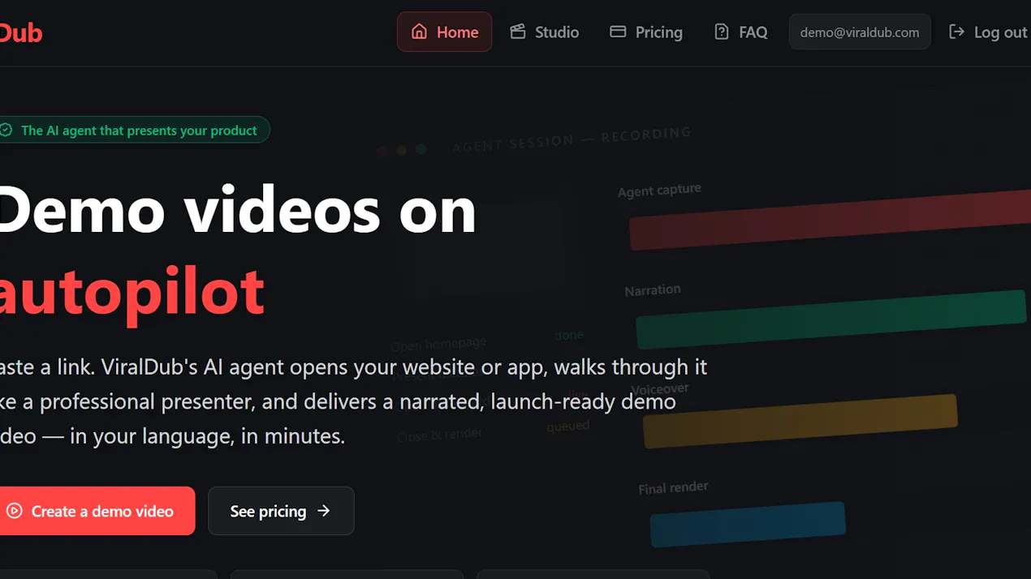Click the 'Narration' label
This screenshot has width=1031, height=579.
pos(653,290)
